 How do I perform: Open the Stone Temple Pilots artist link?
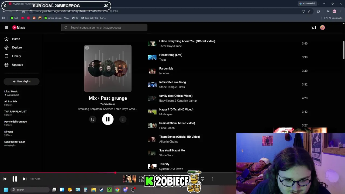pyautogui.click(x=172, y=87)
